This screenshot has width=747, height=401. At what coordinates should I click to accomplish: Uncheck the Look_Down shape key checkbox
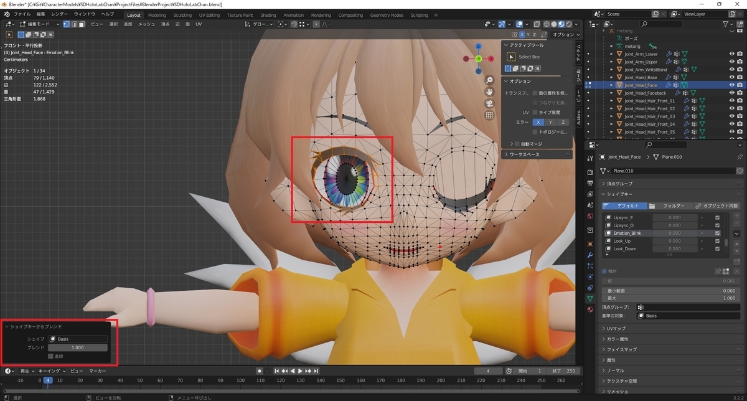(718, 248)
